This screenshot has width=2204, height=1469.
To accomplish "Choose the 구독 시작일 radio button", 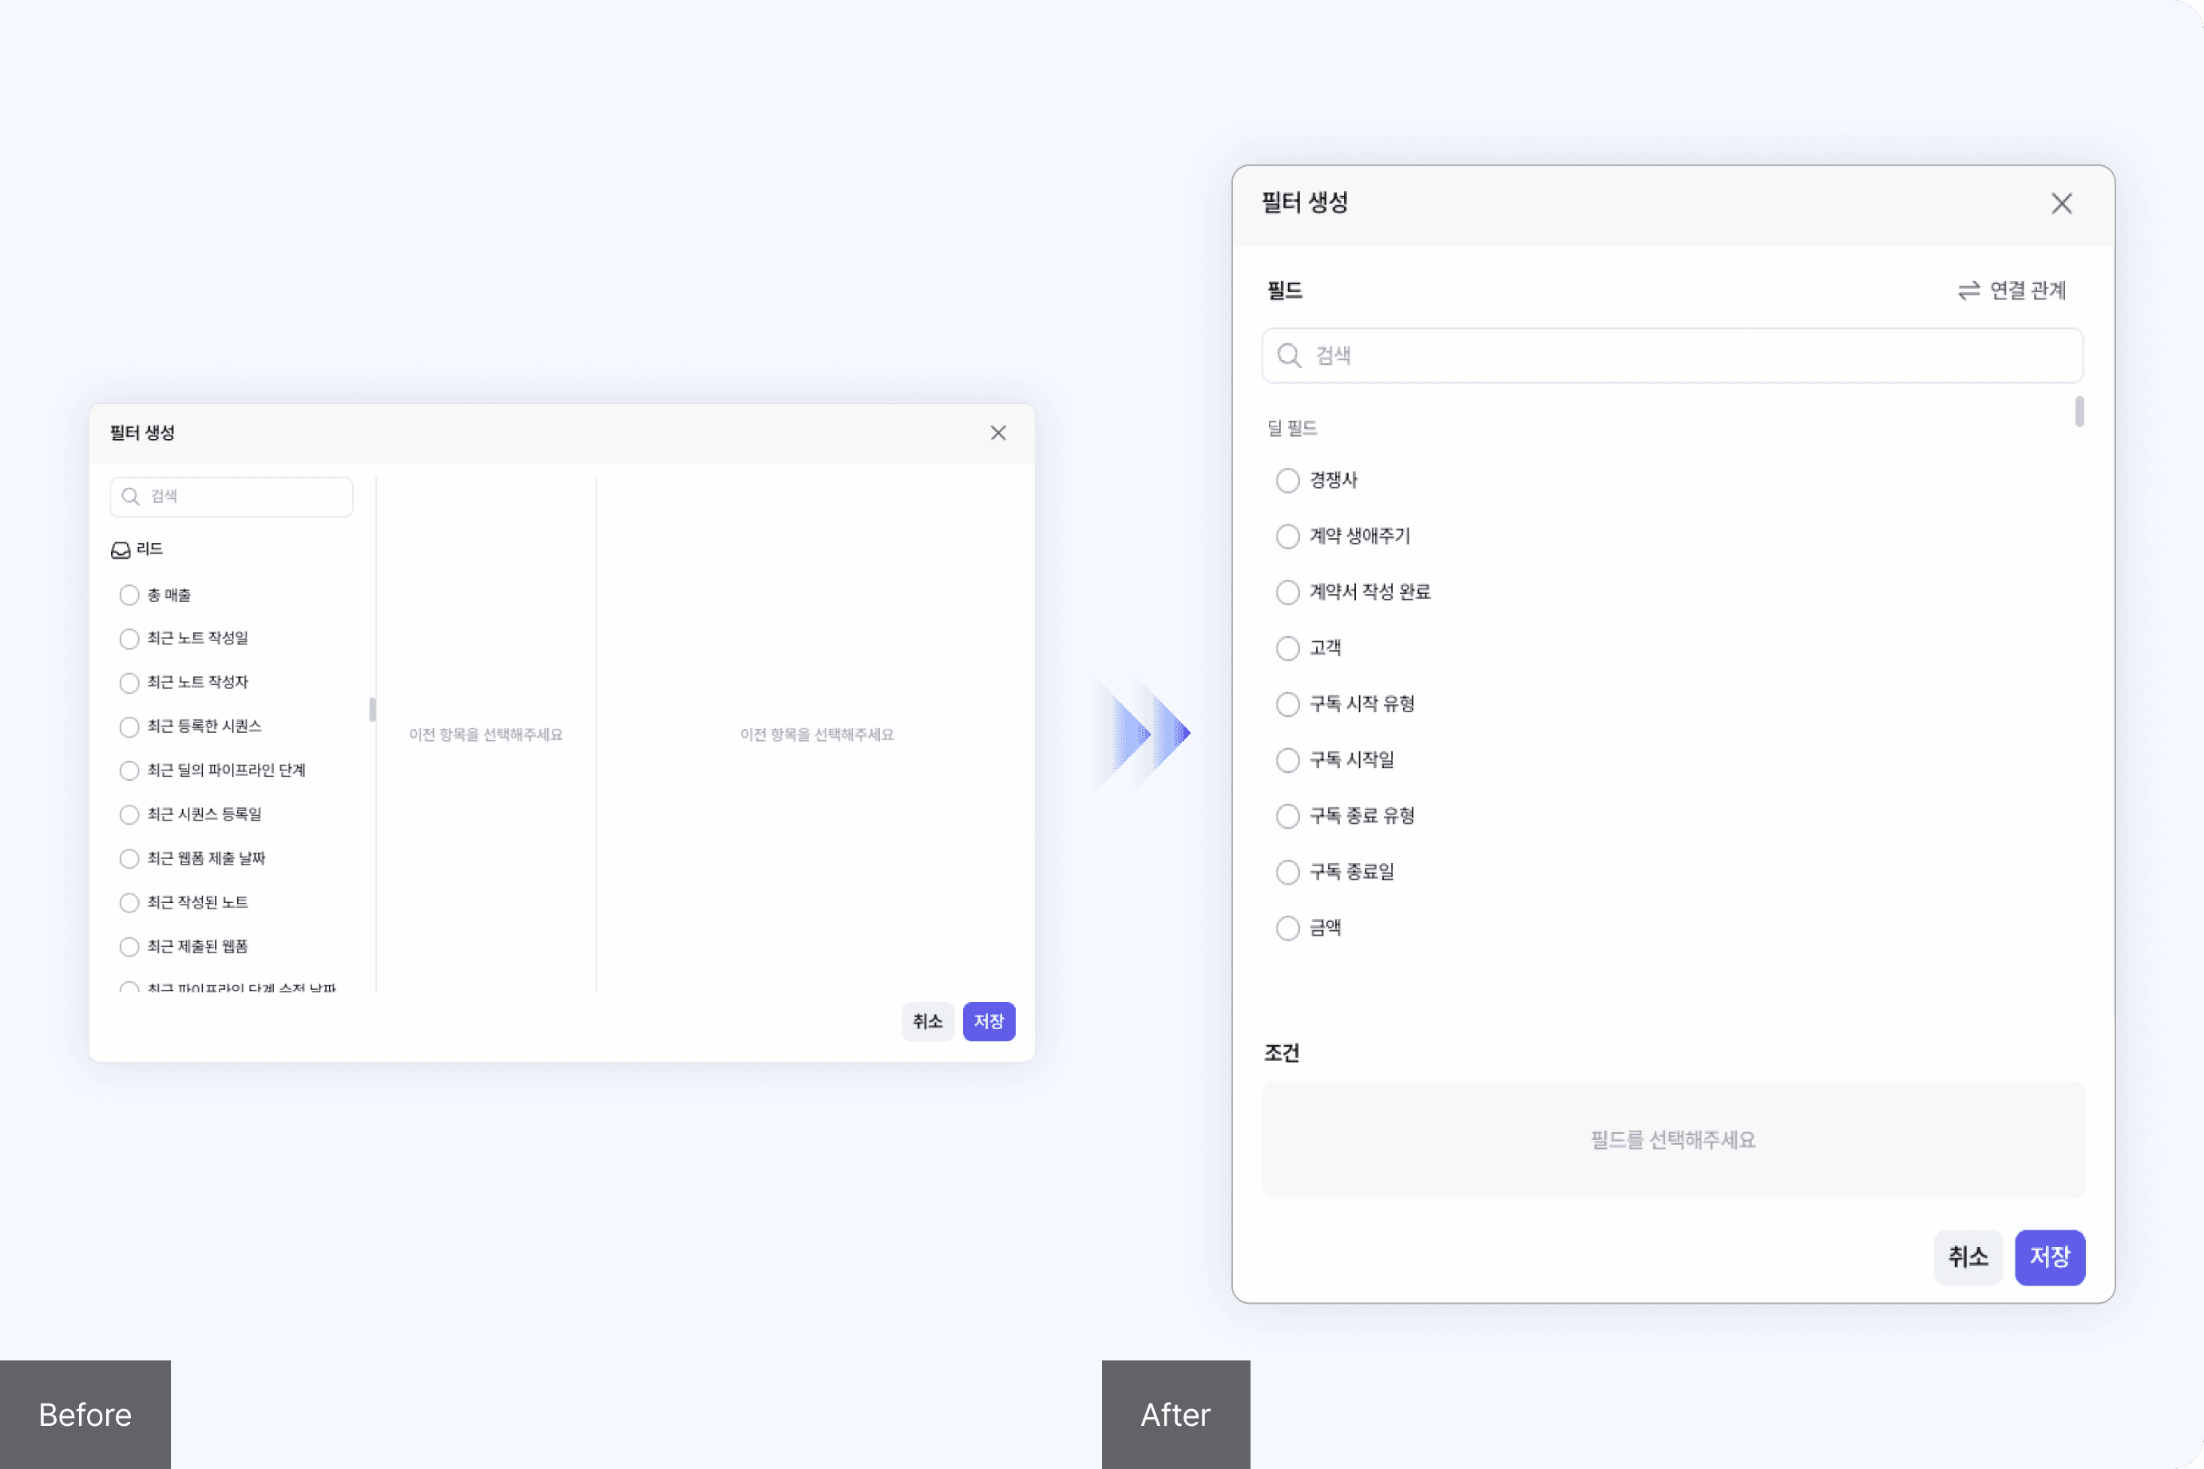I will click(1287, 760).
